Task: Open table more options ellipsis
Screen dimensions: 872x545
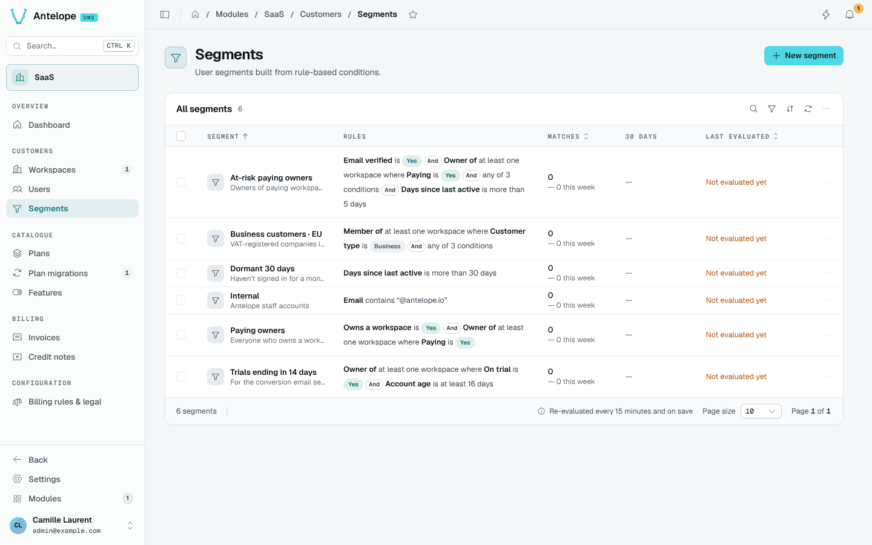Action: point(826,109)
